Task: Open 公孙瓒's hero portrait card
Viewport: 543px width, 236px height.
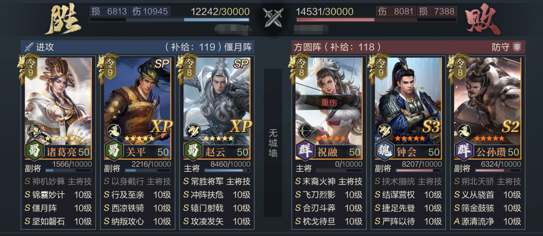Action: [487, 108]
